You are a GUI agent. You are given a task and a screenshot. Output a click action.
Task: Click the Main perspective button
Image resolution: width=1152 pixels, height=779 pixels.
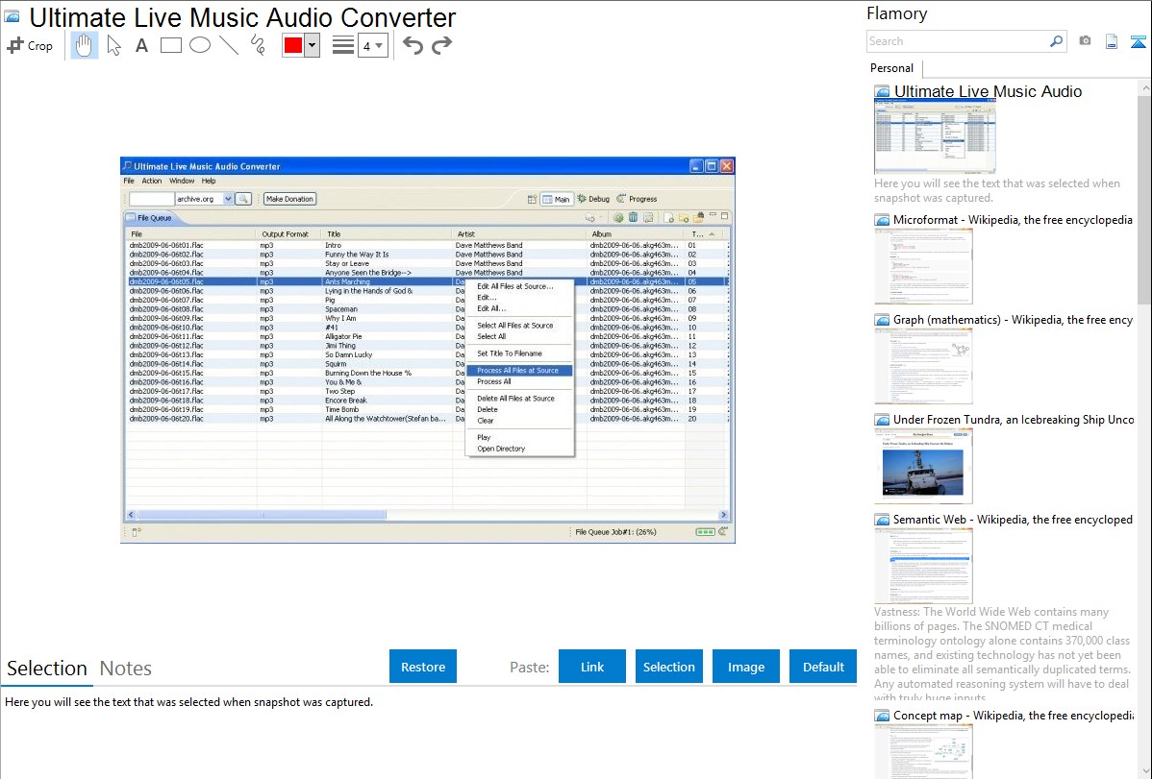556,199
